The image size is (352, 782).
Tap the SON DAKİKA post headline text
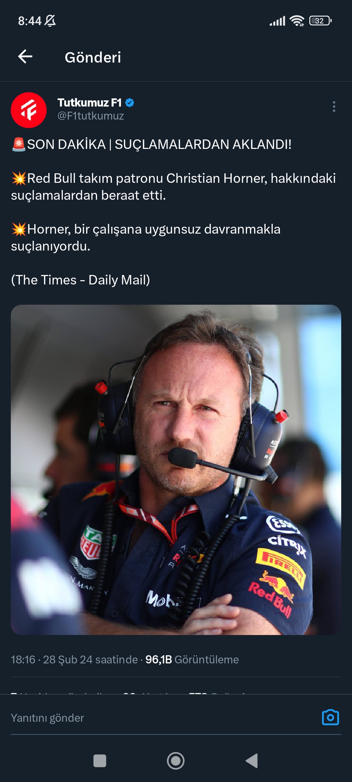point(152,144)
